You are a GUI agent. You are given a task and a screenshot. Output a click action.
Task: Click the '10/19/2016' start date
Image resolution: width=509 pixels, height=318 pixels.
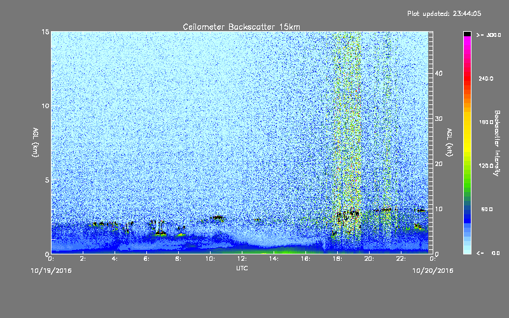point(51,270)
